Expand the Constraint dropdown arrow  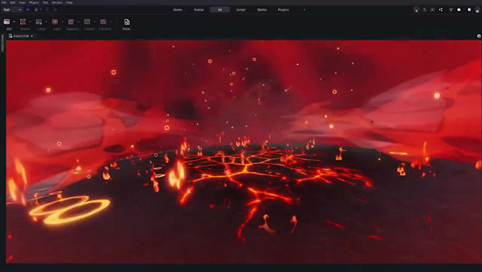[111, 22]
